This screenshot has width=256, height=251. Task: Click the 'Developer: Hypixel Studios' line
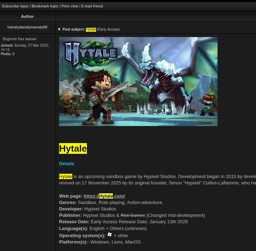pos(88,209)
